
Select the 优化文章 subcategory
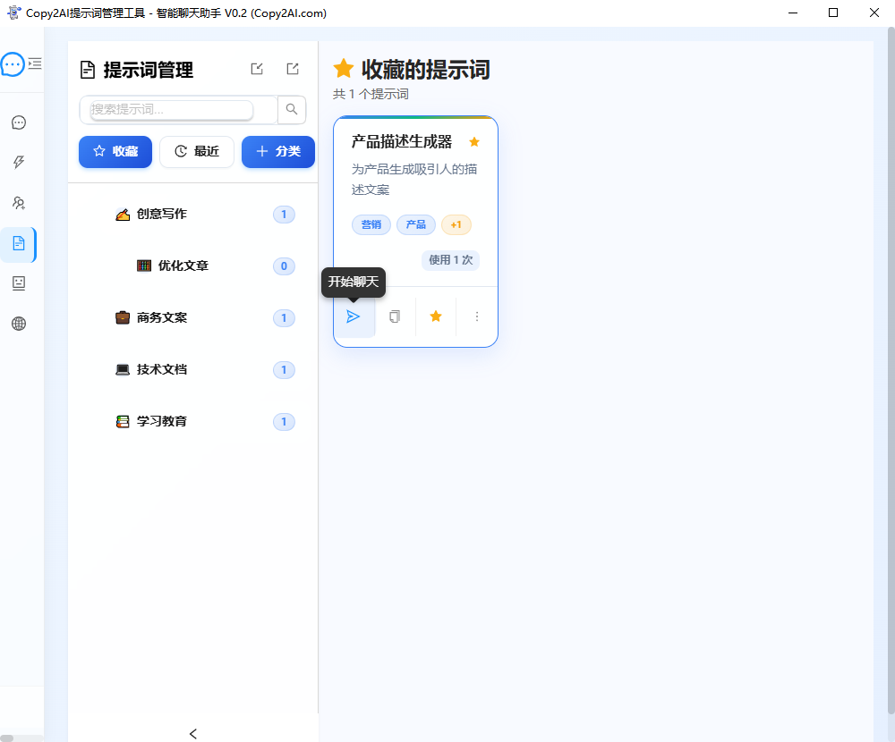pyautogui.click(x=183, y=266)
